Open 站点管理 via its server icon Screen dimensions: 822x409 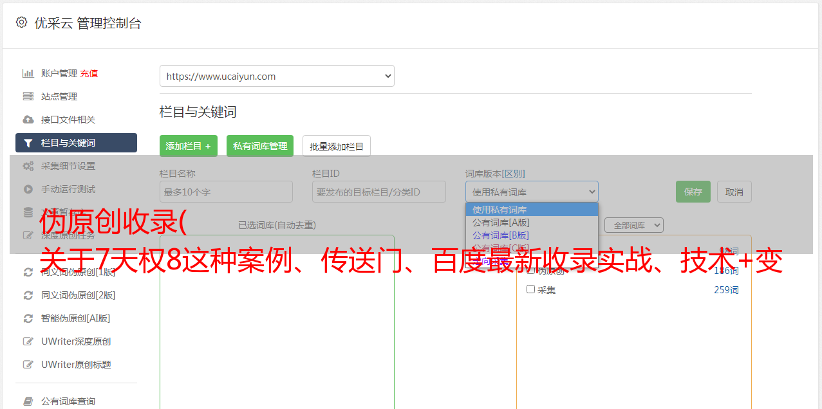click(x=28, y=96)
